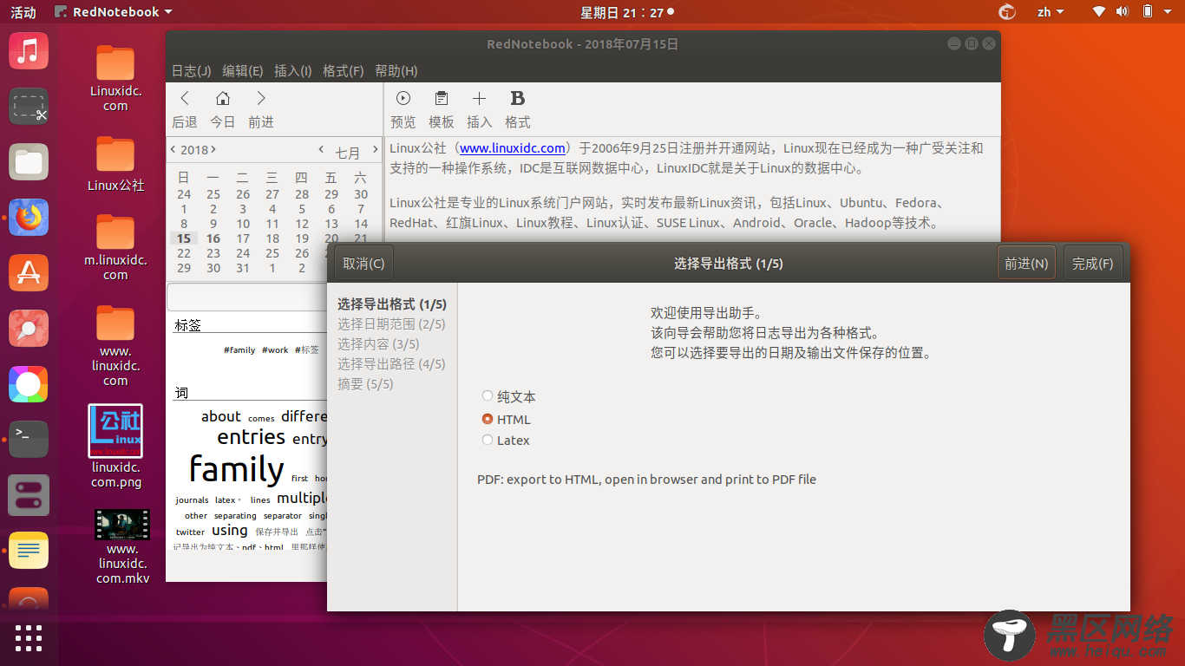Launch Firefox from the dock
The height and width of the screenshot is (666, 1185).
click(29, 217)
